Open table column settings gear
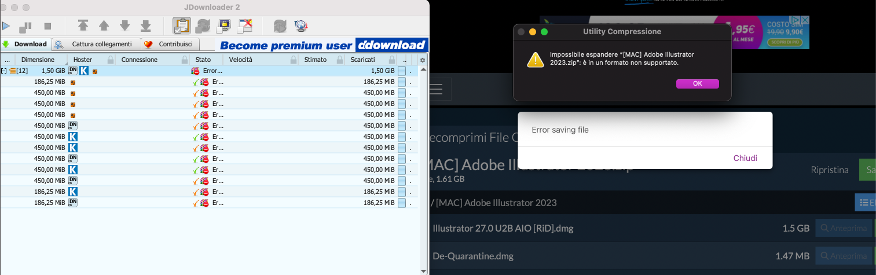This screenshot has width=876, height=275. [423, 60]
